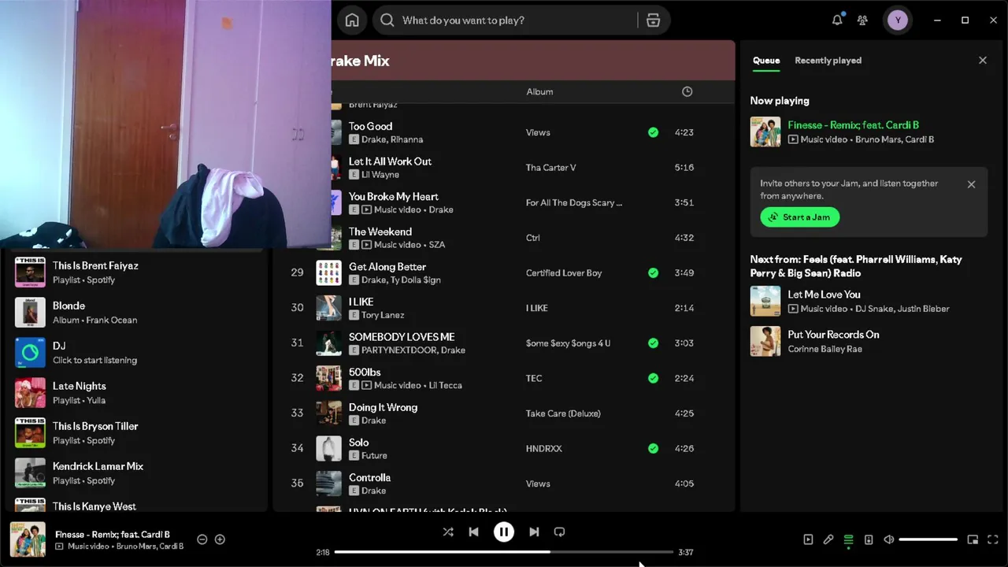Adjust the volume slider

click(928, 539)
